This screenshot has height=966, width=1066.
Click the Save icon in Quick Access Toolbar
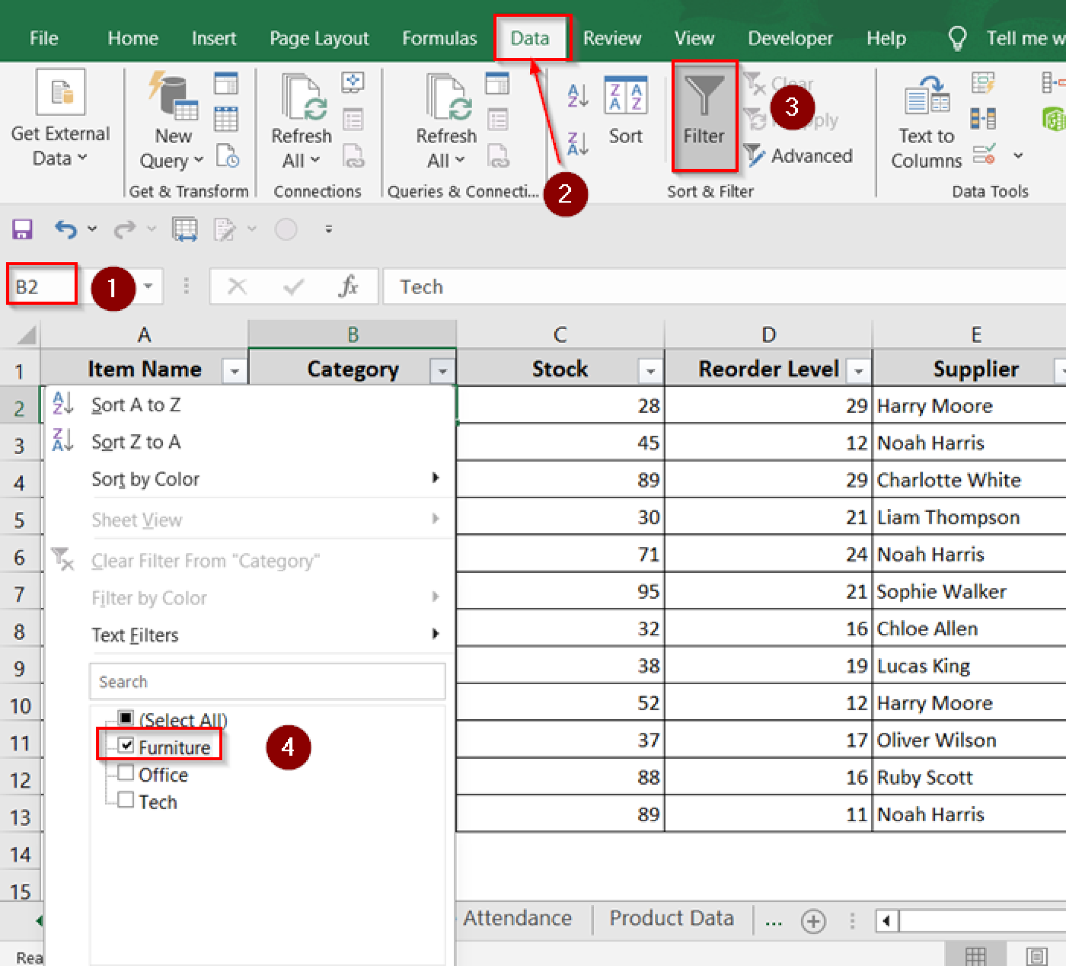(21, 229)
